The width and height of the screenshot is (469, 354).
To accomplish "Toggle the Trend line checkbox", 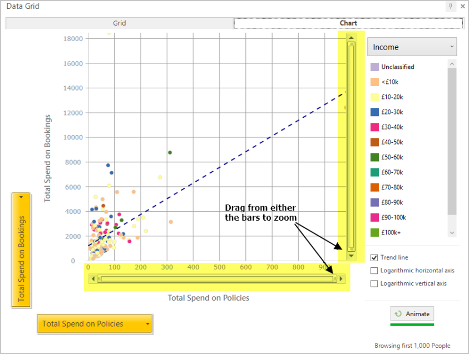I will (374, 257).
